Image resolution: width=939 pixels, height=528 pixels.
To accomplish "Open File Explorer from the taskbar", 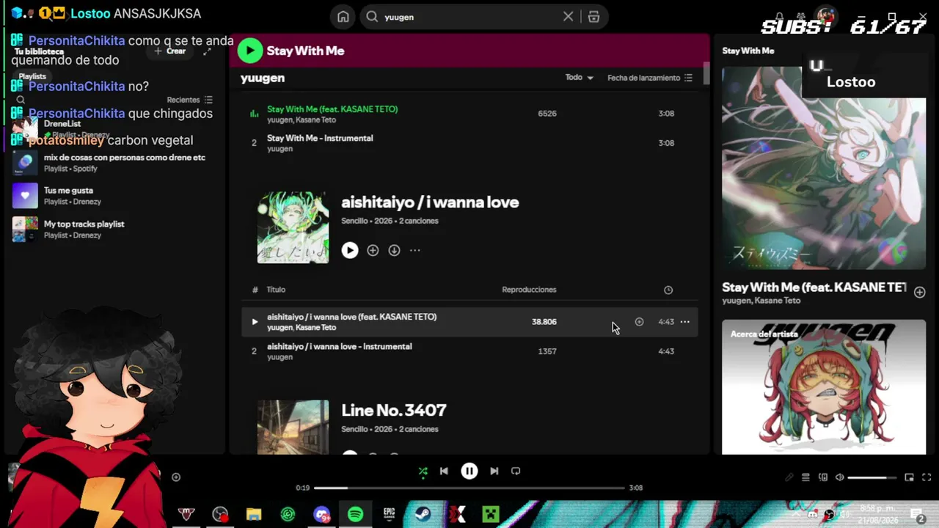I will tap(254, 515).
